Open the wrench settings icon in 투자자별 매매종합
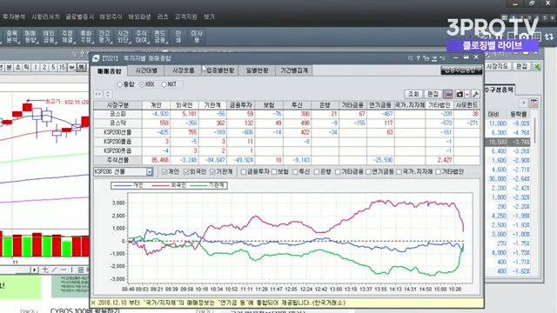Image resolution: width=557 pixels, height=313 pixels. pos(476,94)
